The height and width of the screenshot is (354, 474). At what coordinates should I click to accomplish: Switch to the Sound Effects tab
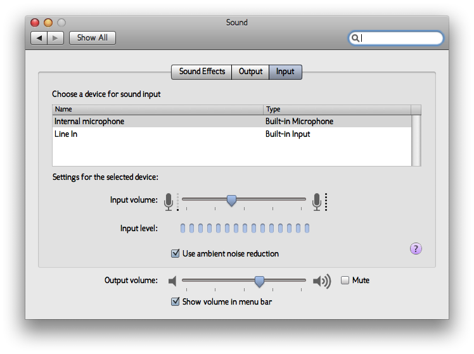pyautogui.click(x=202, y=72)
